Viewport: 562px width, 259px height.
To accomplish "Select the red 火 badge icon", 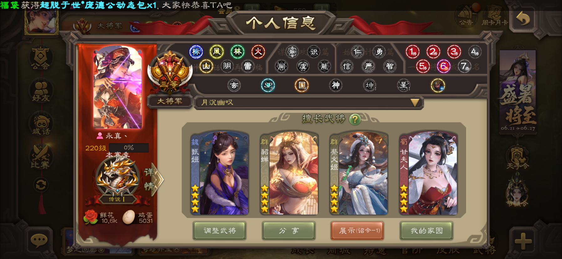I will pyautogui.click(x=258, y=52).
